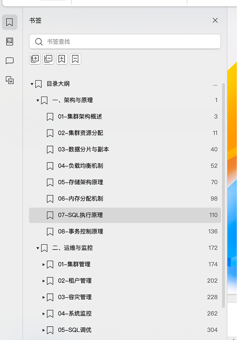Open the comments sidebar panel
The width and height of the screenshot is (237, 340).
click(x=10, y=61)
